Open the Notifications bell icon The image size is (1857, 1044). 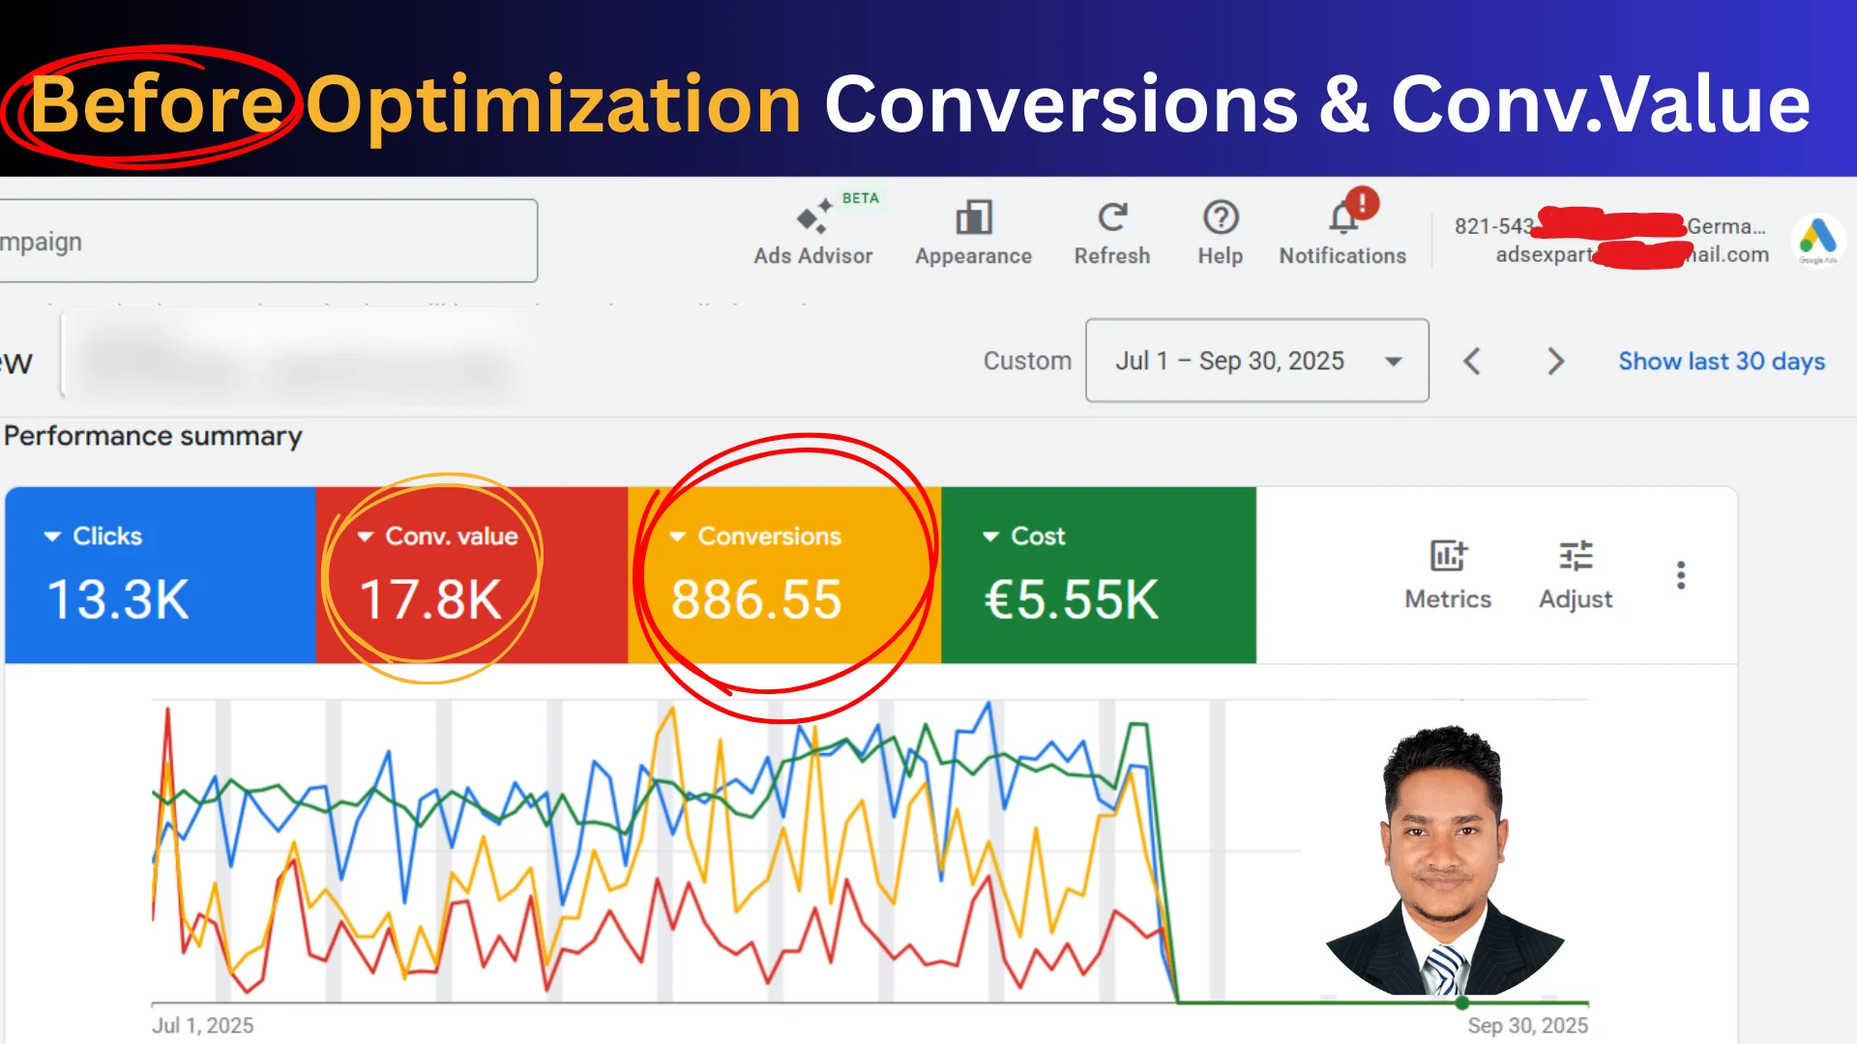click(1343, 217)
